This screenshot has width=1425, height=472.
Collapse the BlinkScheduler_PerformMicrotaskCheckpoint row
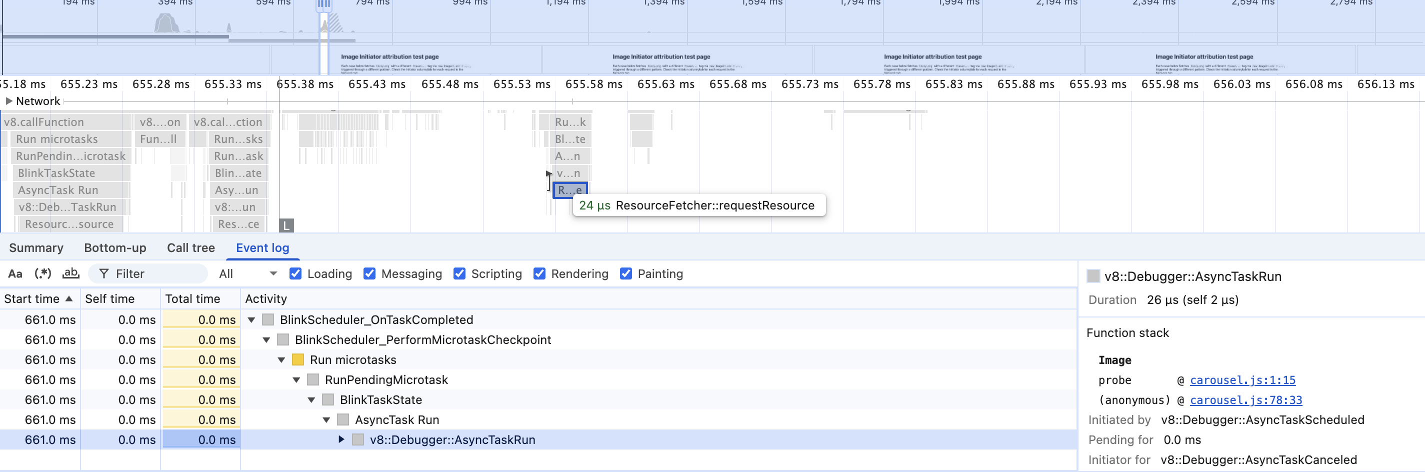point(266,340)
